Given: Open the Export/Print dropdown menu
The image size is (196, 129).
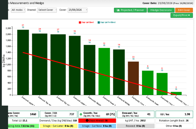Looking at the screenshot, I should pos(182,15).
